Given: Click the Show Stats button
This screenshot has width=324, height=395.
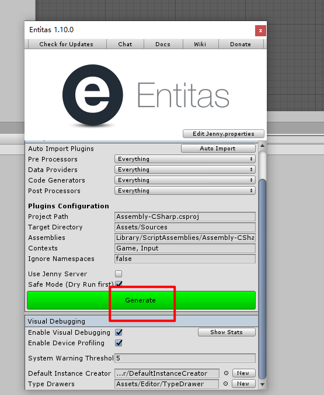Looking at the screenshot, I should (x=227, y=332).
